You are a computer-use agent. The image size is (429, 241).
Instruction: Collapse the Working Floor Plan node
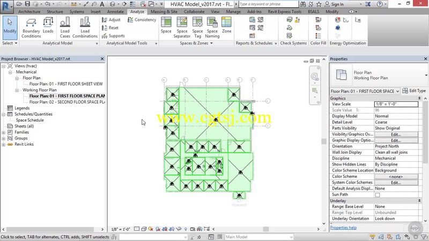[17, 90]
